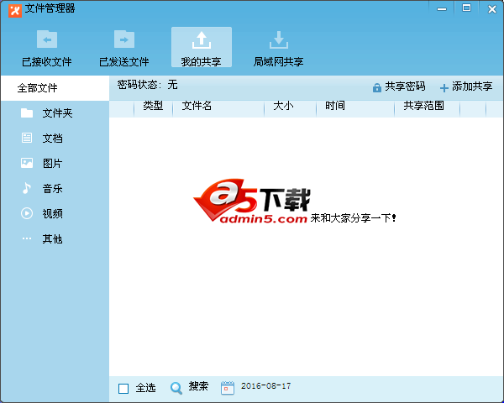Click the app logo in title bar
The width and height of the screenshot is (504, 403).
point(15,11)
